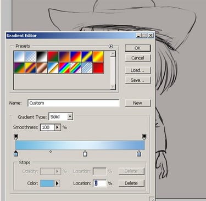This screenshot has height=201, width=206.
Task: Select the right opacity stop above gradient
Action: (144, 137)
